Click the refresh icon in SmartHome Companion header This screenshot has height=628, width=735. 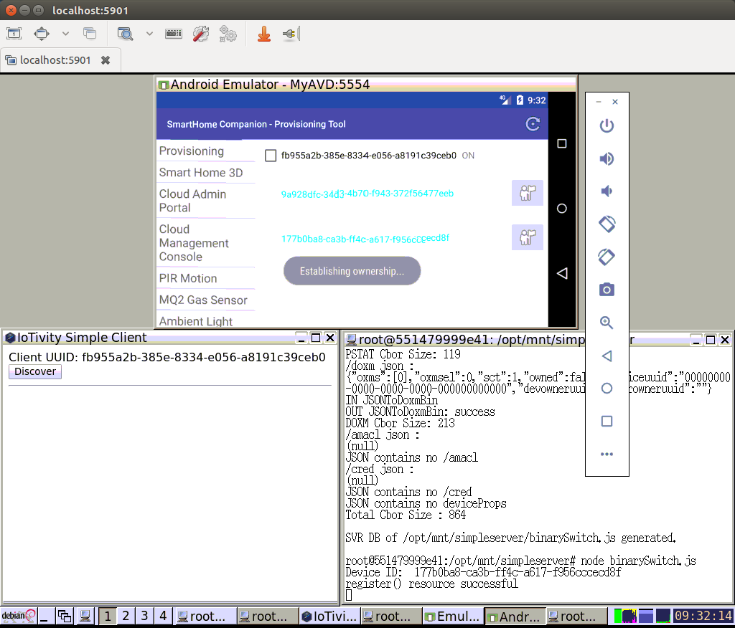pyautogui.click(x=533, y=124)
